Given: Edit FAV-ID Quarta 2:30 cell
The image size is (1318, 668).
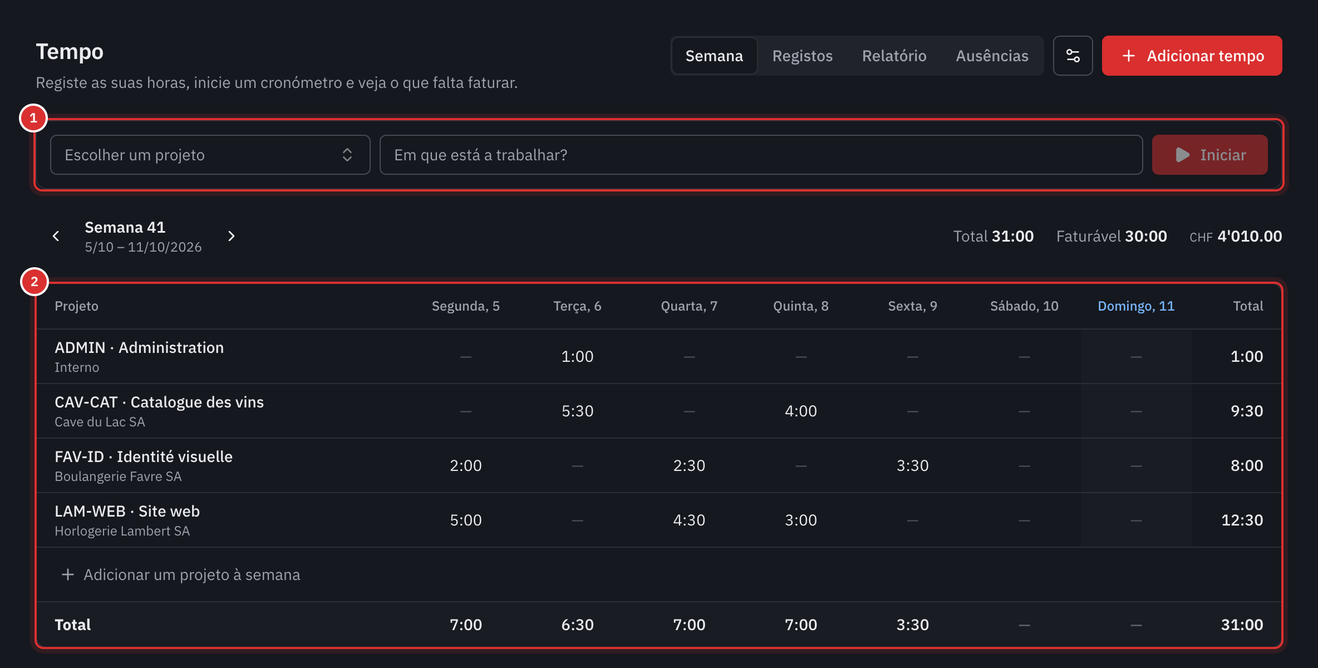Looking at the screenshot, I should [689, 465].
